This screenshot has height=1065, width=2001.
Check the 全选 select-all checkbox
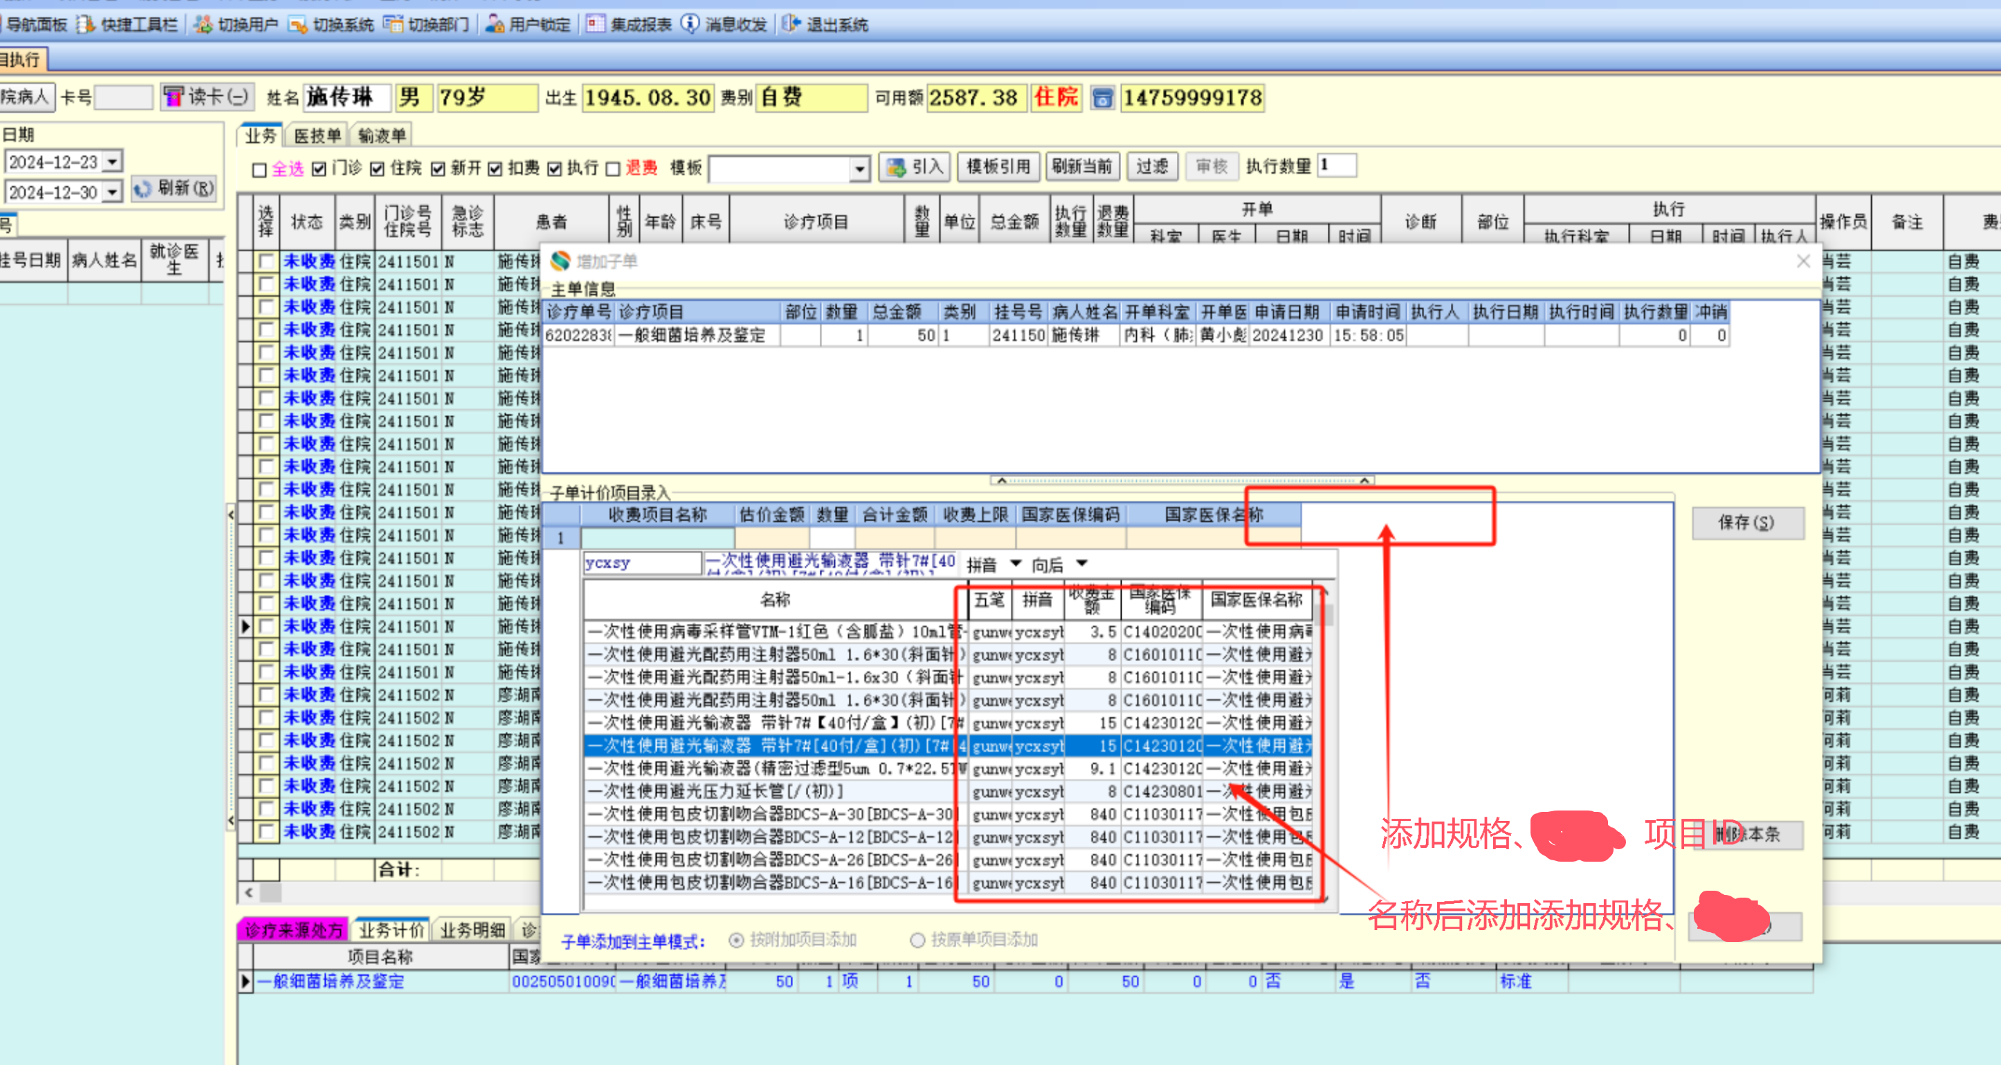point(260,169)
